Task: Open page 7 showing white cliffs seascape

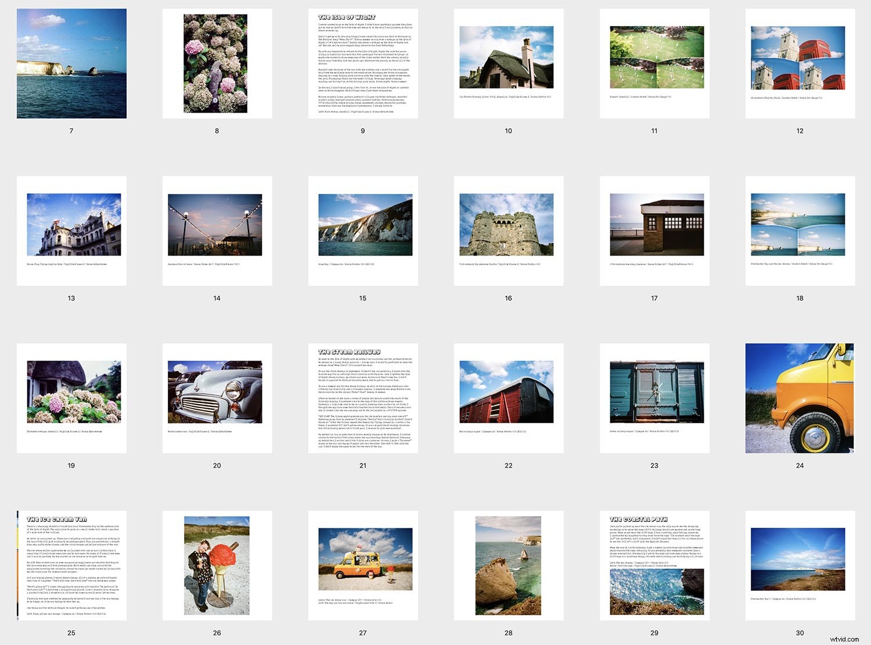Action: point(71,64)
